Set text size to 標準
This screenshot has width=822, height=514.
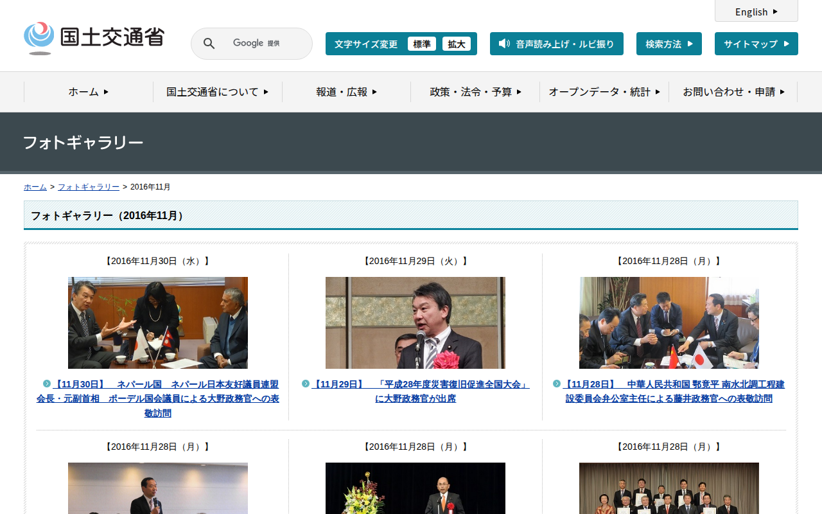click(x=421, y=44)
